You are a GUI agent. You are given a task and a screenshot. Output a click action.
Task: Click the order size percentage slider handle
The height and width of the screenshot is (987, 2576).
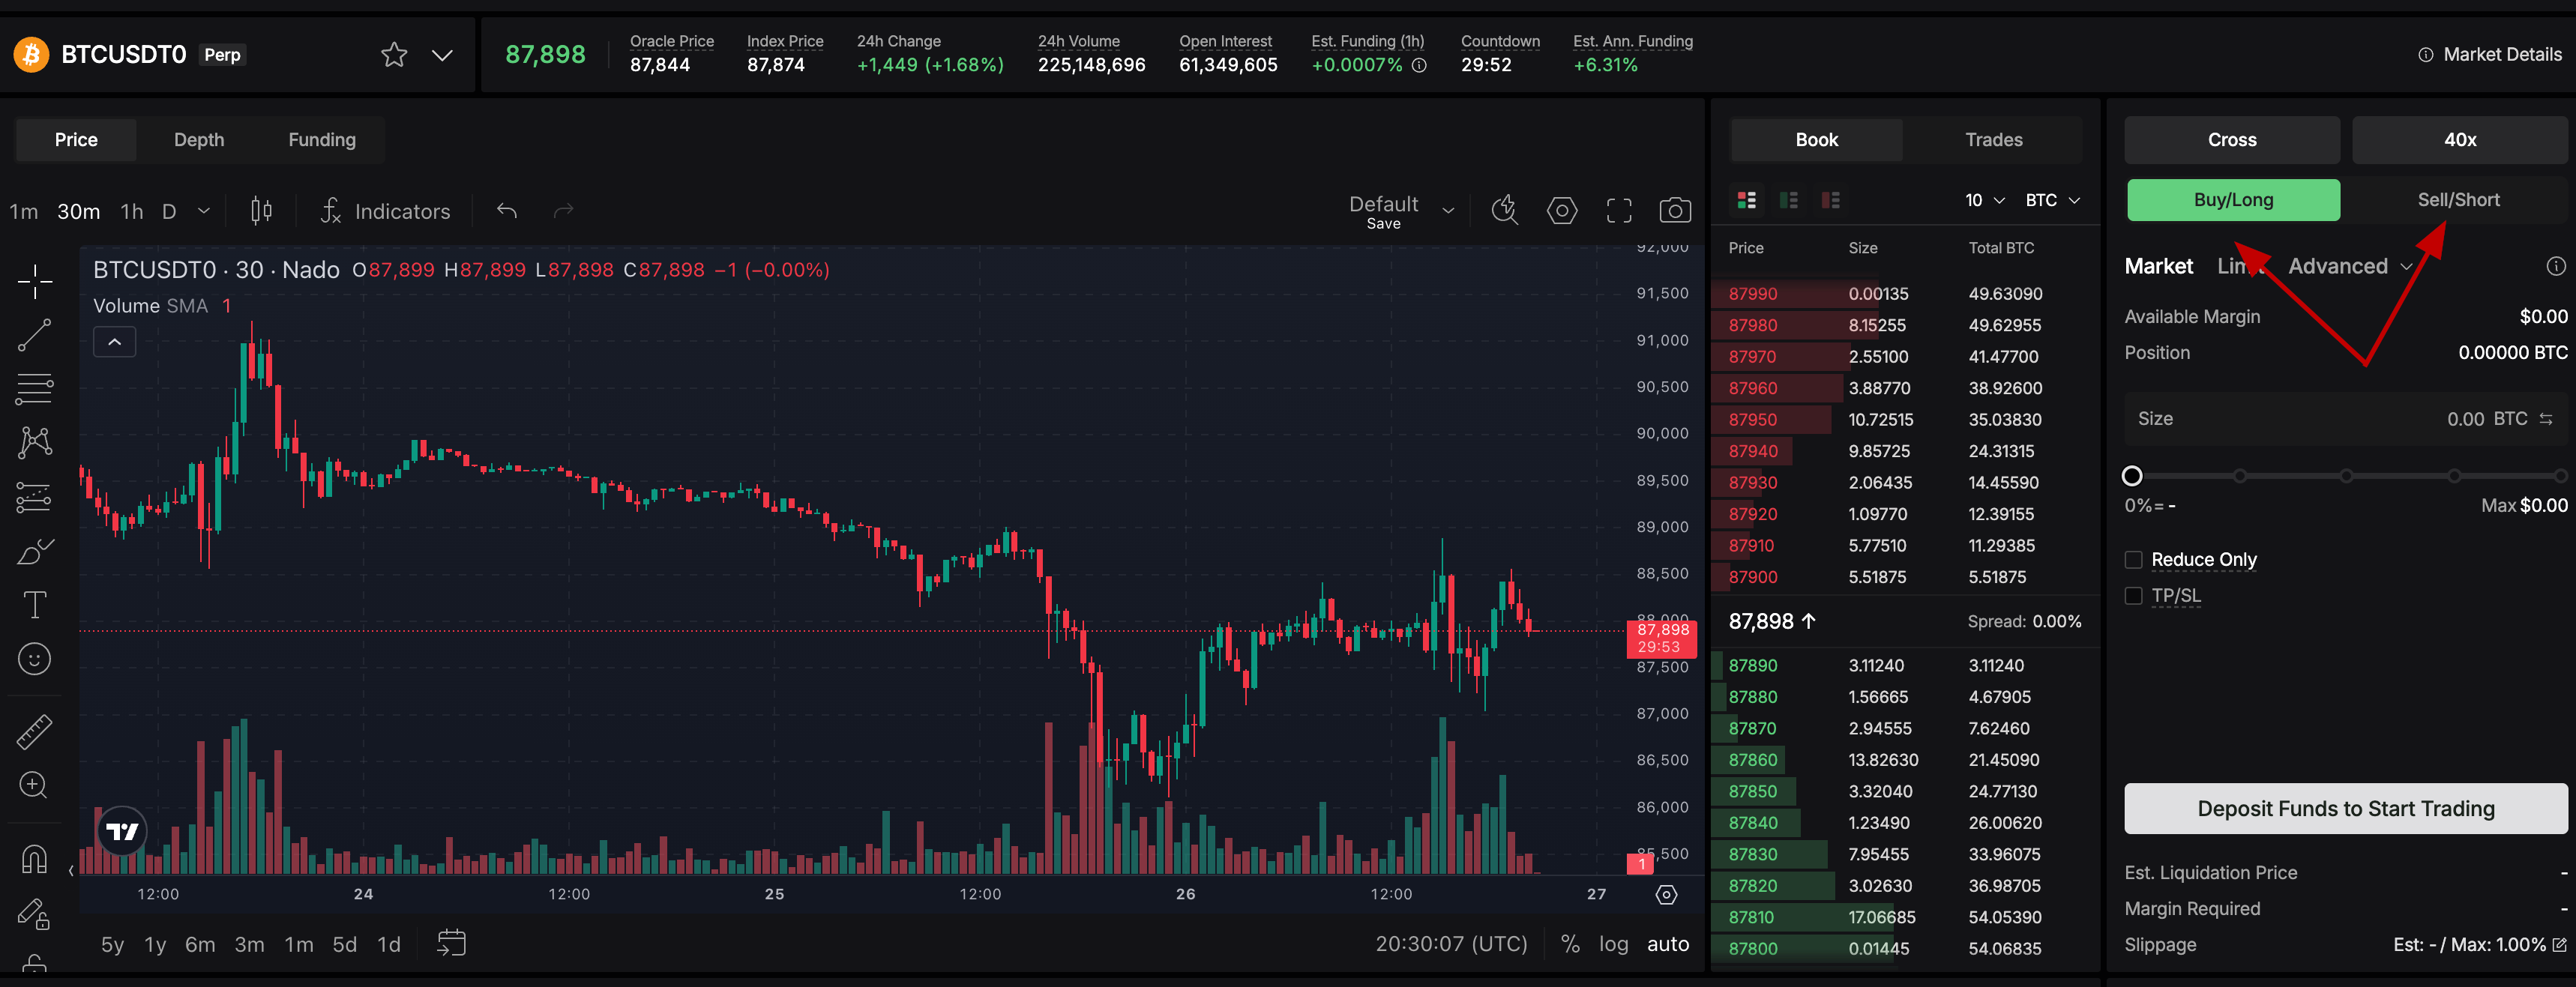pyautogui.click(x=2132, y=476)
